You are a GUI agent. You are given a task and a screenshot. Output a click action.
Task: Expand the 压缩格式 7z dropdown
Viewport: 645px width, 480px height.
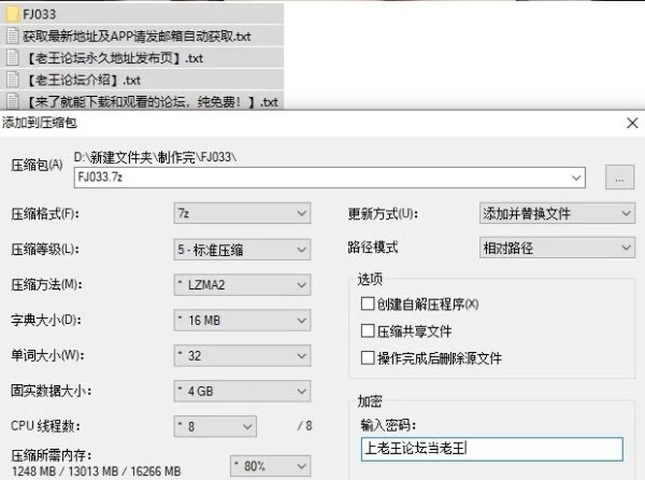coord(242,213)
